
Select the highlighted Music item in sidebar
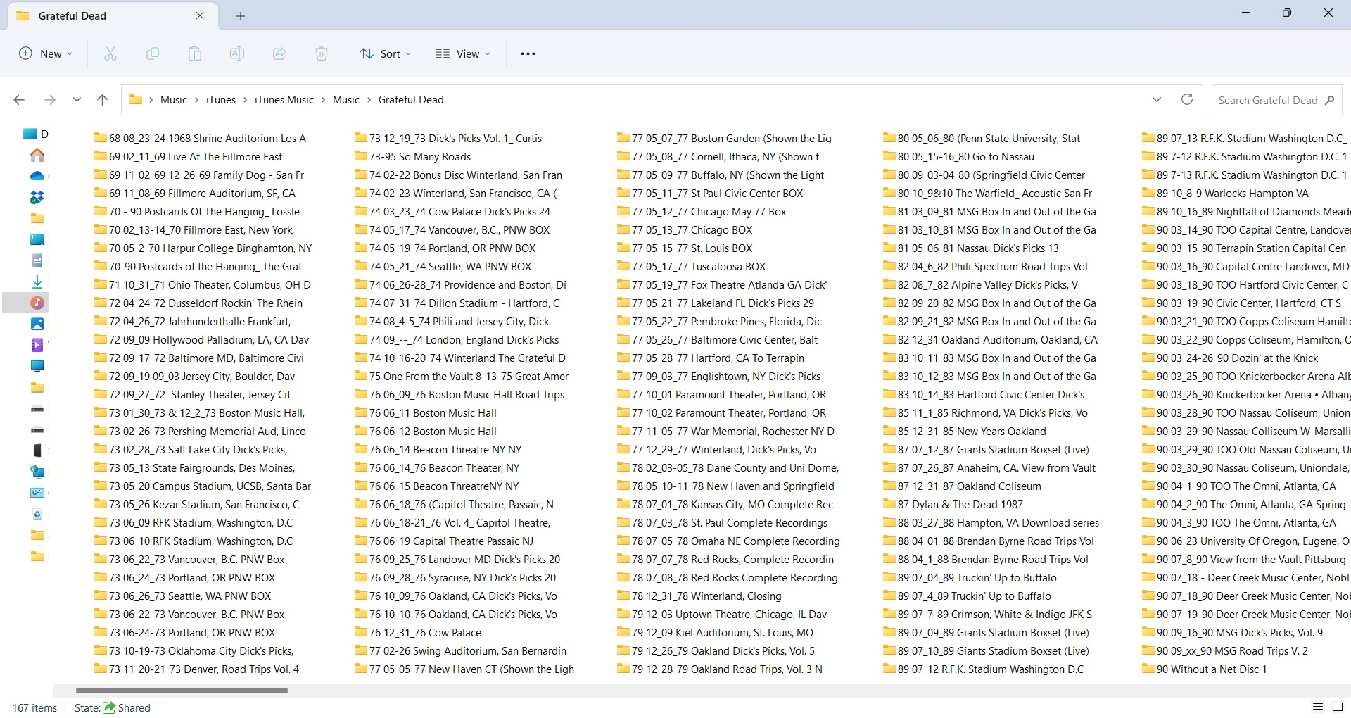coord(37,303)
